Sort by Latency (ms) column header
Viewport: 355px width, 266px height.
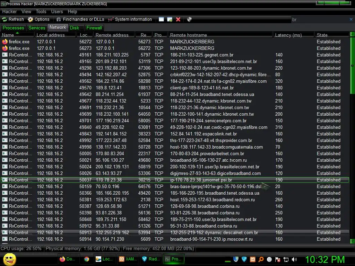click(x=294, y=35)
